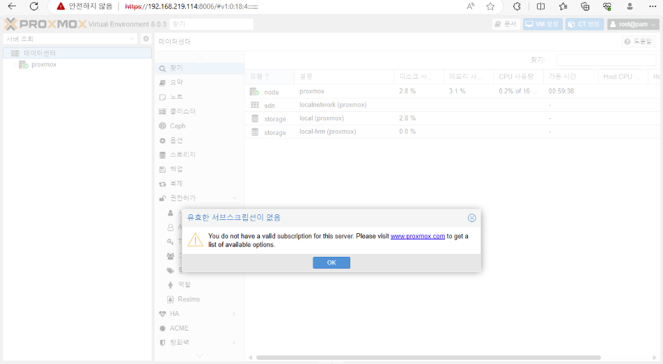
Task: Select the sdn localnetwork row
Action: coord(452,105)
